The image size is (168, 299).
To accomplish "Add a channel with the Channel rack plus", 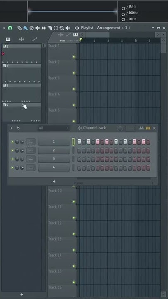I will pyautogui.click(x=54, y=181).
